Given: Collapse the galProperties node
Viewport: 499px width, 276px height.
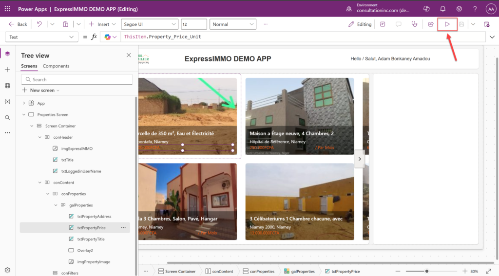Looking at the screenshot, I should (56, 205).
